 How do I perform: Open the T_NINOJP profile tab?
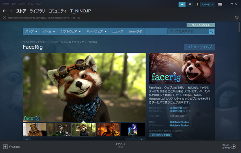pyautogui.click(x=80, y=11)
